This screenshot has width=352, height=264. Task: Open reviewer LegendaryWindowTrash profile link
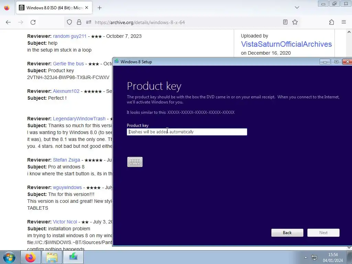pyautogui.click(x=79, y=119)
